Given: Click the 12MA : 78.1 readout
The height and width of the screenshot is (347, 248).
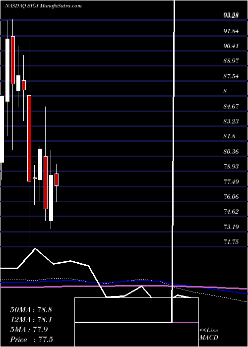Looking at the screenshot, I should [31, 320].
